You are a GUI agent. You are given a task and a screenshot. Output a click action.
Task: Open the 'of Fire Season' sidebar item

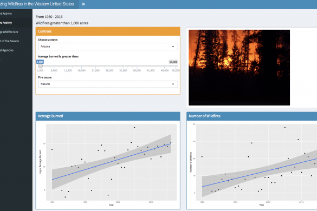point(16,41)
